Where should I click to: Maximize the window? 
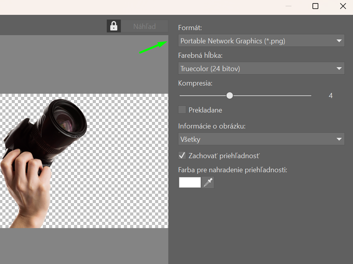(x=316, y=6)
